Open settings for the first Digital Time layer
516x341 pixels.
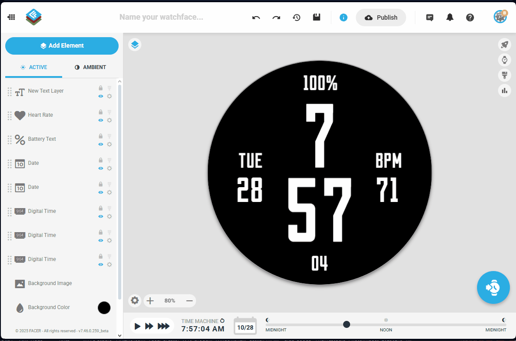(109, 216)
